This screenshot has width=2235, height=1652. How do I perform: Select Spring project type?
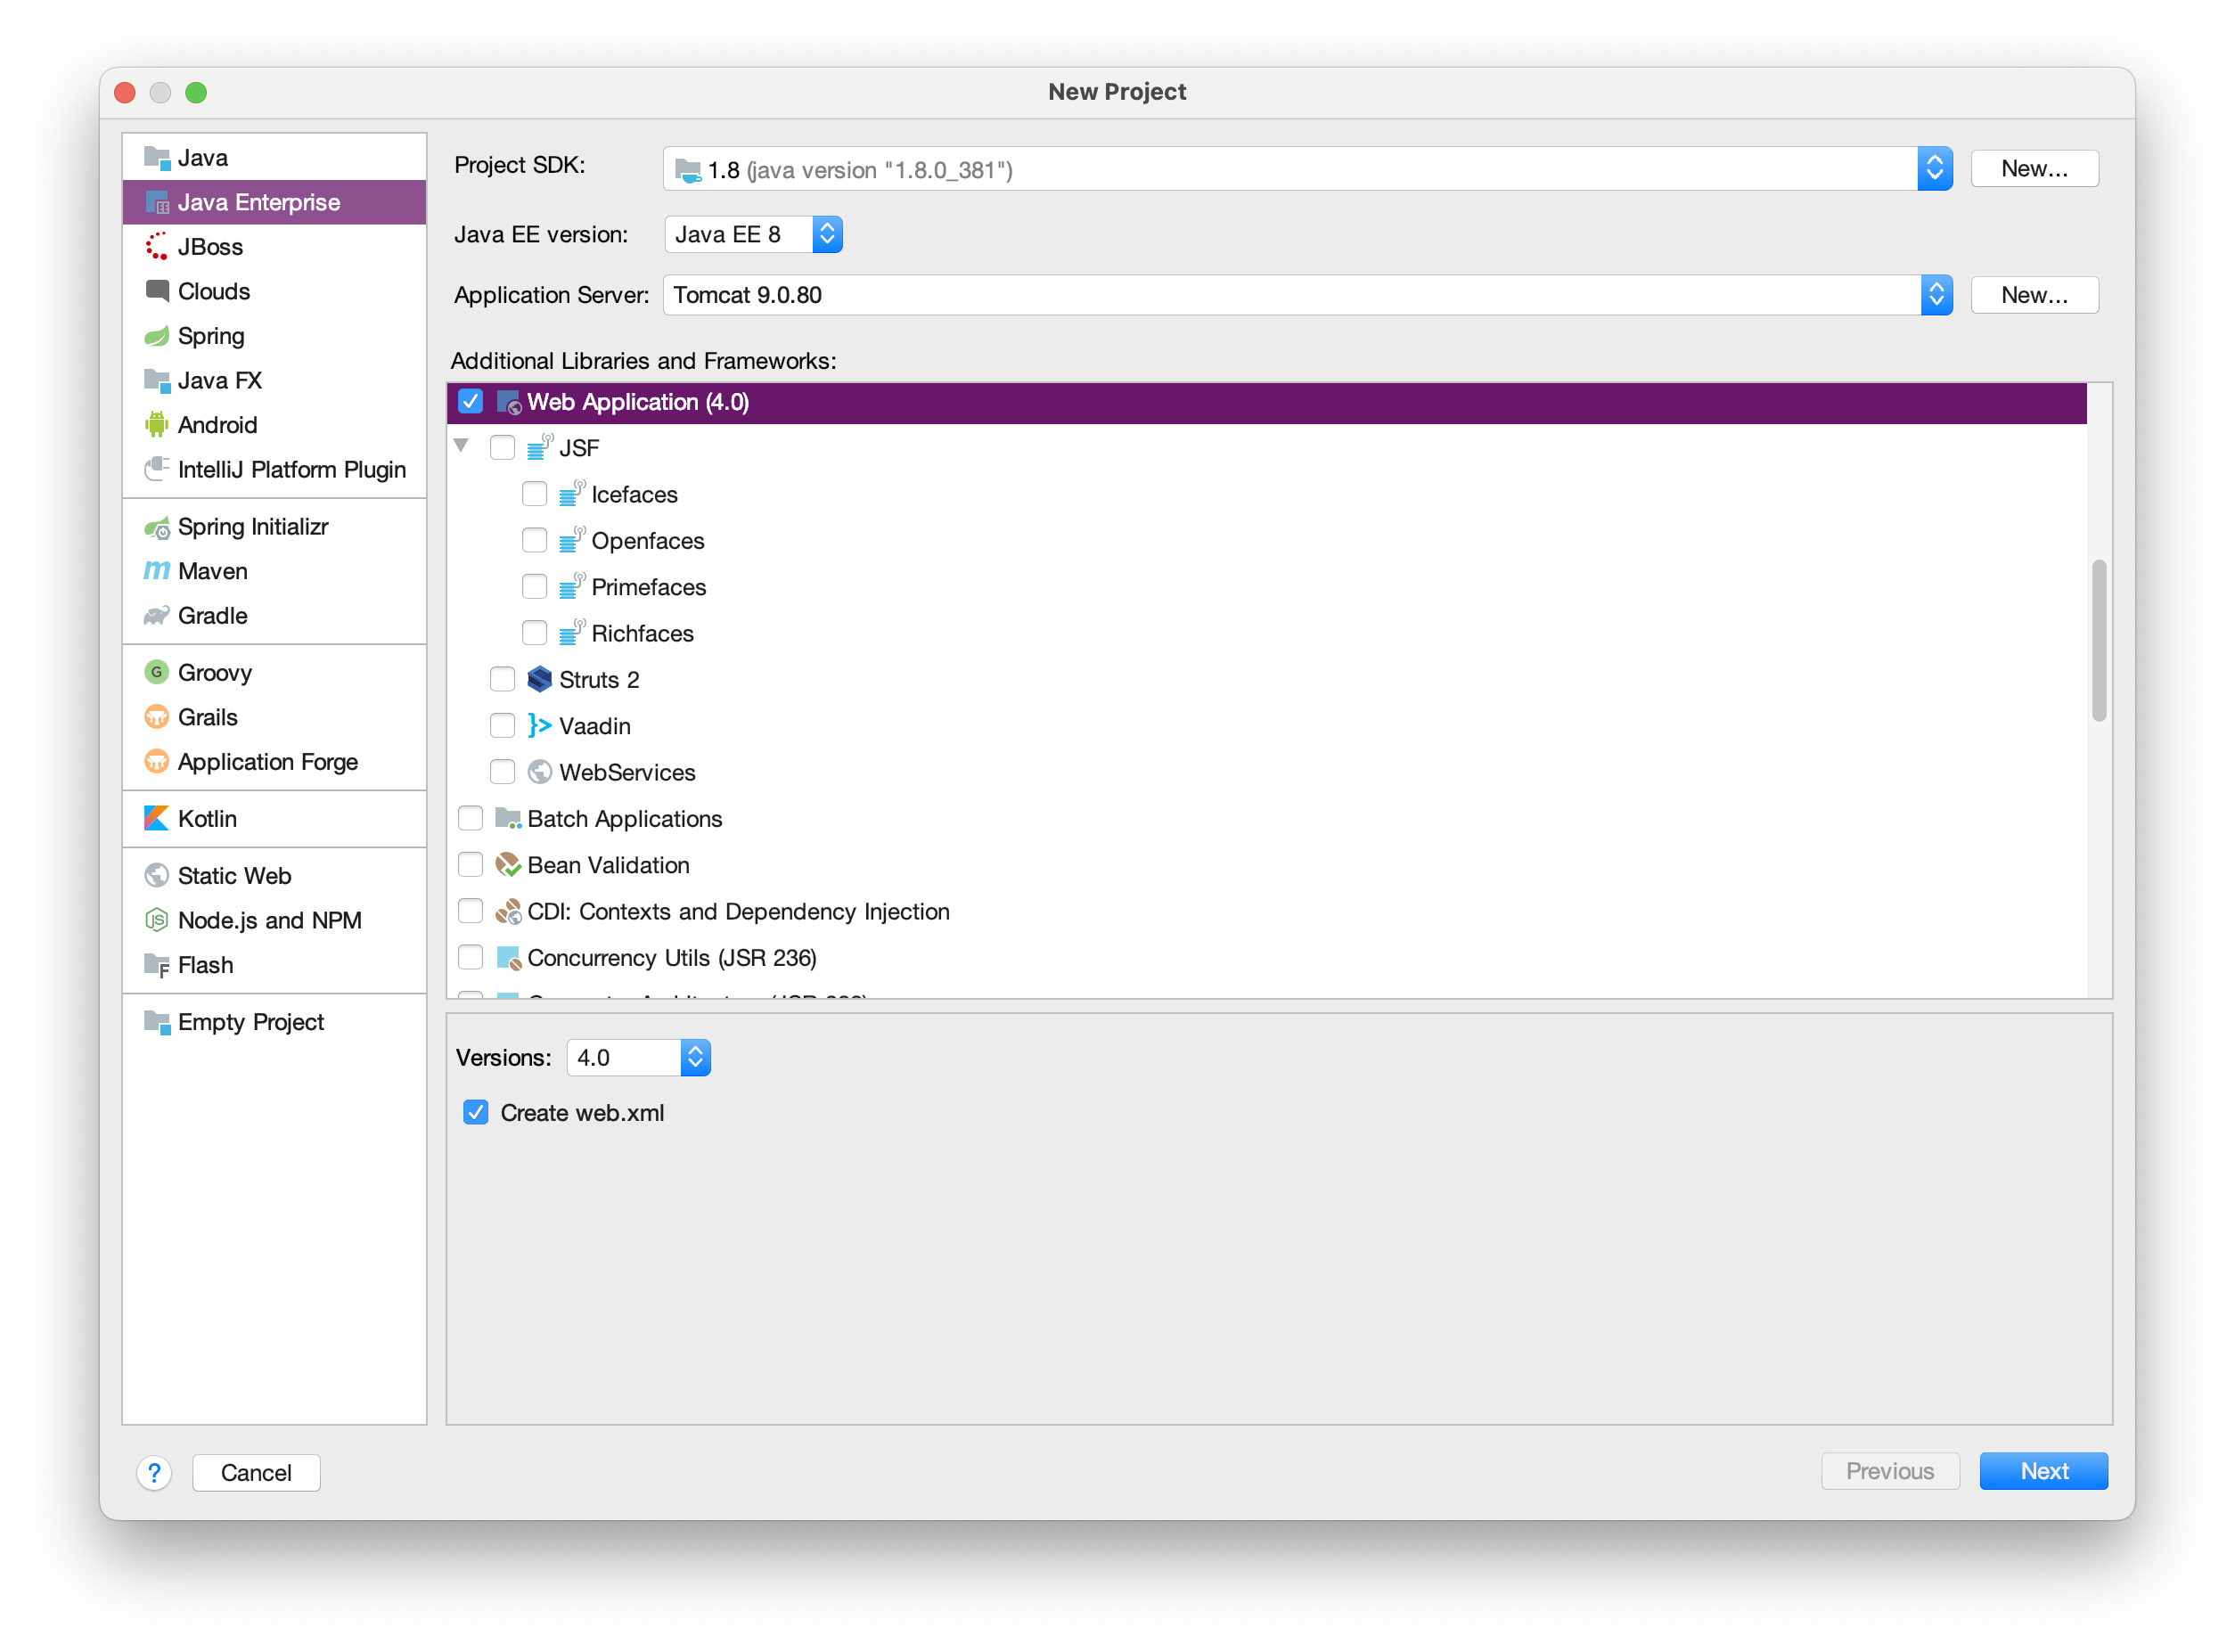click(274, 336)
